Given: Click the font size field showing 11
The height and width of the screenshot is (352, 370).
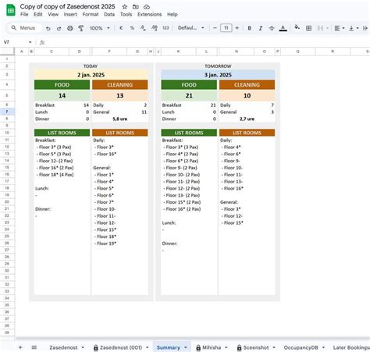Looking at the screenshot, I should click(226, 28).
